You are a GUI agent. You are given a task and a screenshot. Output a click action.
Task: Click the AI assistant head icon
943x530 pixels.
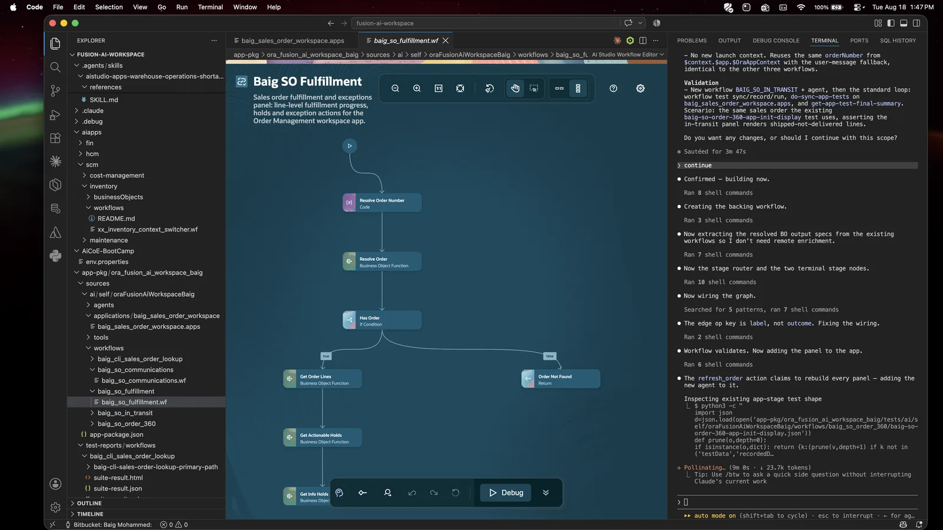coord(339,493)
